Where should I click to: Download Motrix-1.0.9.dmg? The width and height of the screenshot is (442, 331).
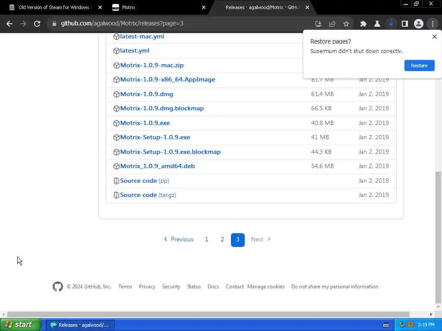pos(147,94)
